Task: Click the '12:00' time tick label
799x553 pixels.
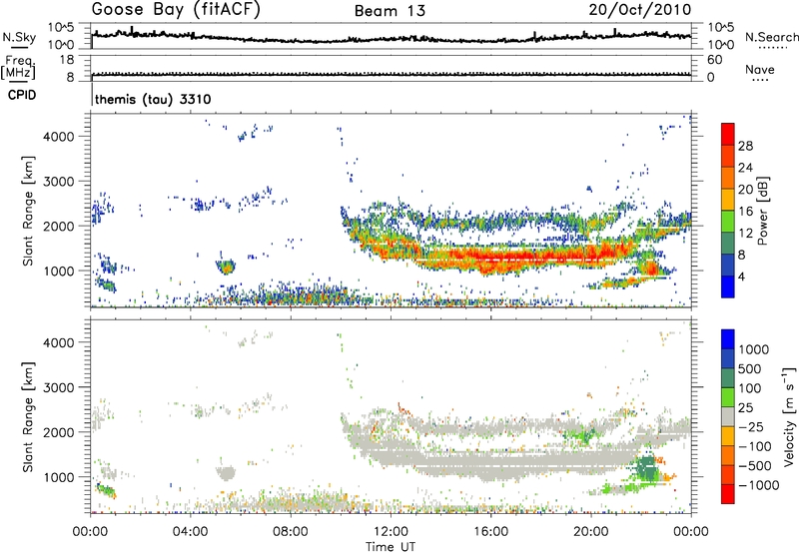Action: pos(391,532)
